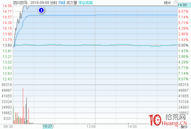This screenshot has height=129, width=191.
Task: Click the left 41655 volume label
Action: tap(7, 96)
